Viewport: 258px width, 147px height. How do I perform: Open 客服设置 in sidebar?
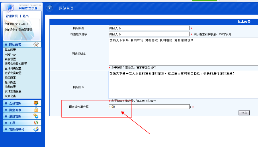point(10,59)
